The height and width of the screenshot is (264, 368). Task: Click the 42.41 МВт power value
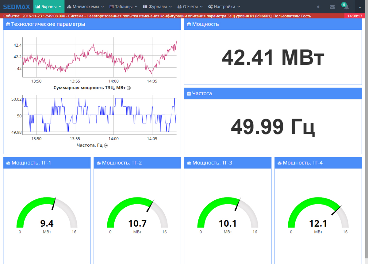coord(273,58)
